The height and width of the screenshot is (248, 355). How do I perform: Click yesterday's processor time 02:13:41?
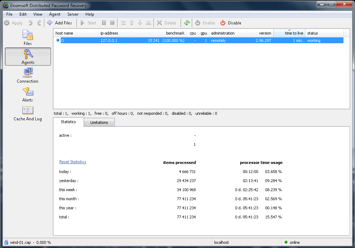click(x=250, y=181)
